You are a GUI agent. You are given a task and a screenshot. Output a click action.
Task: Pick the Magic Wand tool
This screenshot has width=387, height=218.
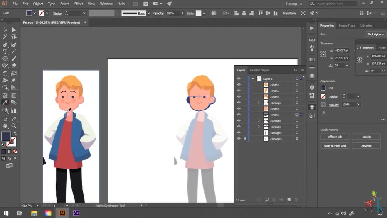(x=5, y=37)
